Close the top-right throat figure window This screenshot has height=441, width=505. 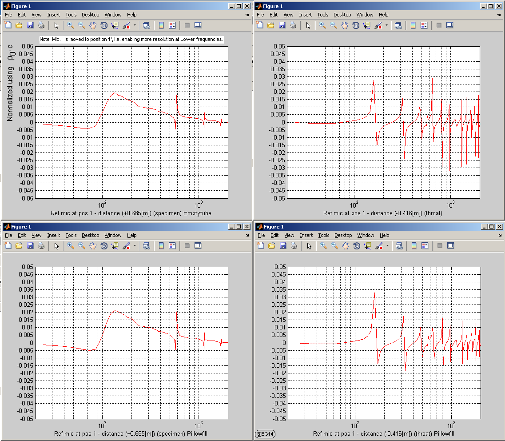pos(498,6)
